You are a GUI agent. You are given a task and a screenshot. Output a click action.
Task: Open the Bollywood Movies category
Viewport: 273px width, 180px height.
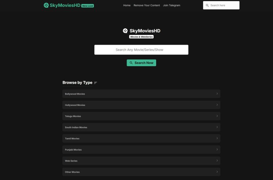point(141,94)
